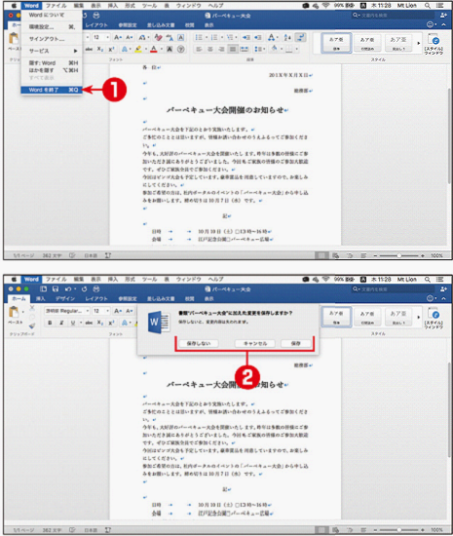This screenshot has width=453, height=536.
Task: Click decrease indent icon in upper screenshot
Action: click(x=245, y=37)
